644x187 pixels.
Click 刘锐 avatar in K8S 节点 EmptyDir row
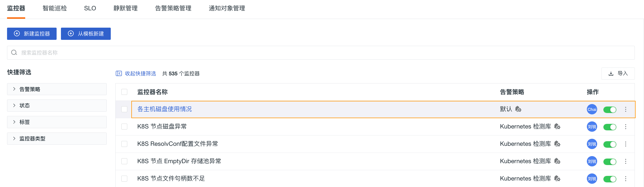click(592, 161)
